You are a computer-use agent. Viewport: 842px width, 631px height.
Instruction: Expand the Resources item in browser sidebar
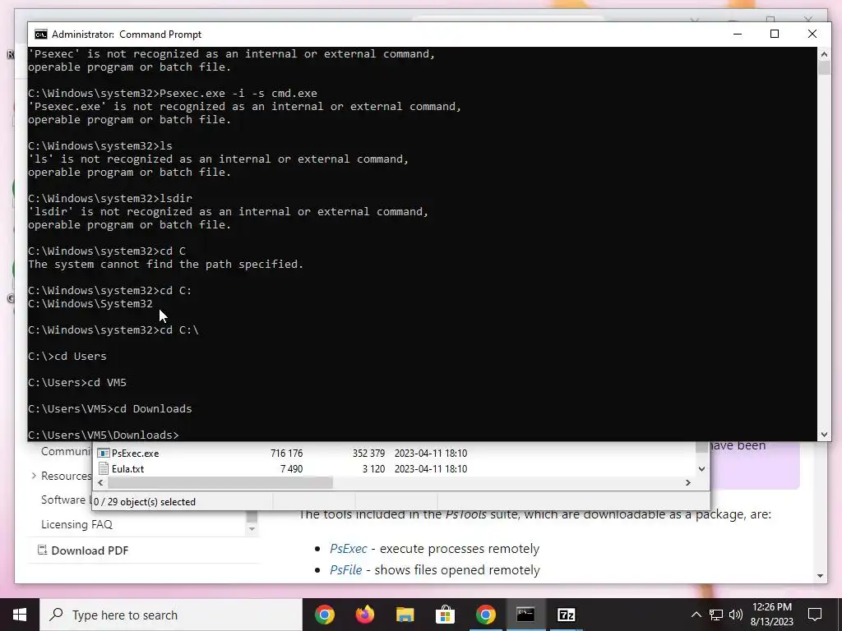[x=34, y=476]
